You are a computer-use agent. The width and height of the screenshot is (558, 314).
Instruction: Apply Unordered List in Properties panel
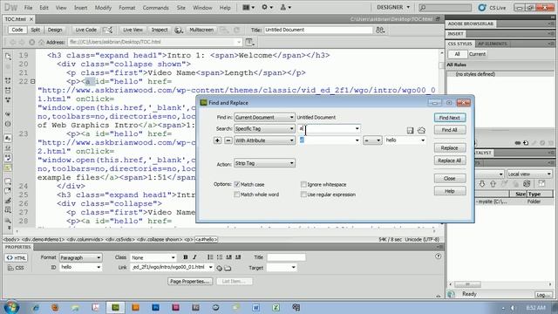click(x=210, y=257)
